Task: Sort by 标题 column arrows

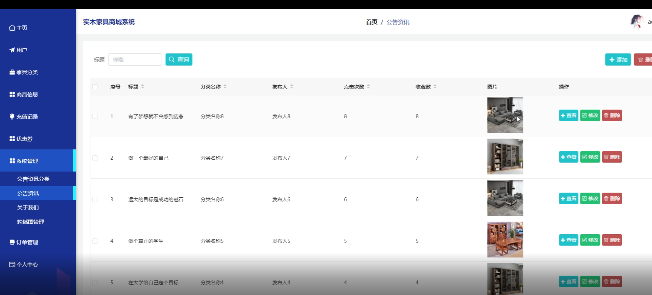Action: coord(143,87)
